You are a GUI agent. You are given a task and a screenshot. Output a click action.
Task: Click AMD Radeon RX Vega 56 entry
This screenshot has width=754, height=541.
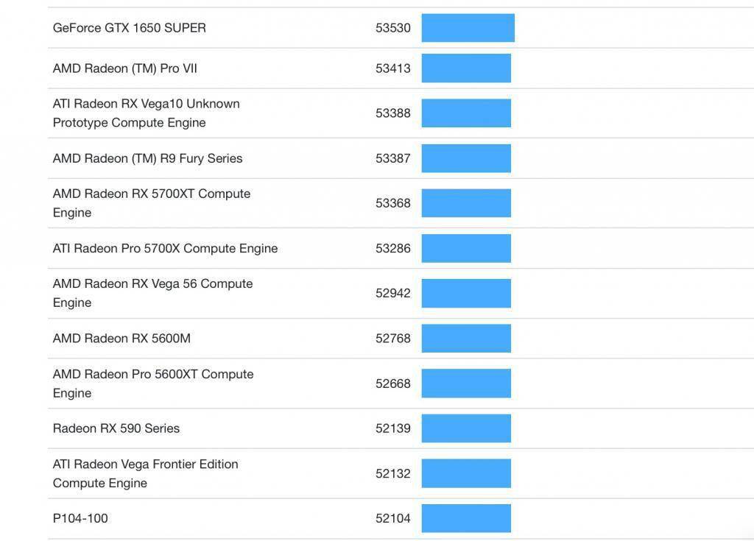pos(152,293)
